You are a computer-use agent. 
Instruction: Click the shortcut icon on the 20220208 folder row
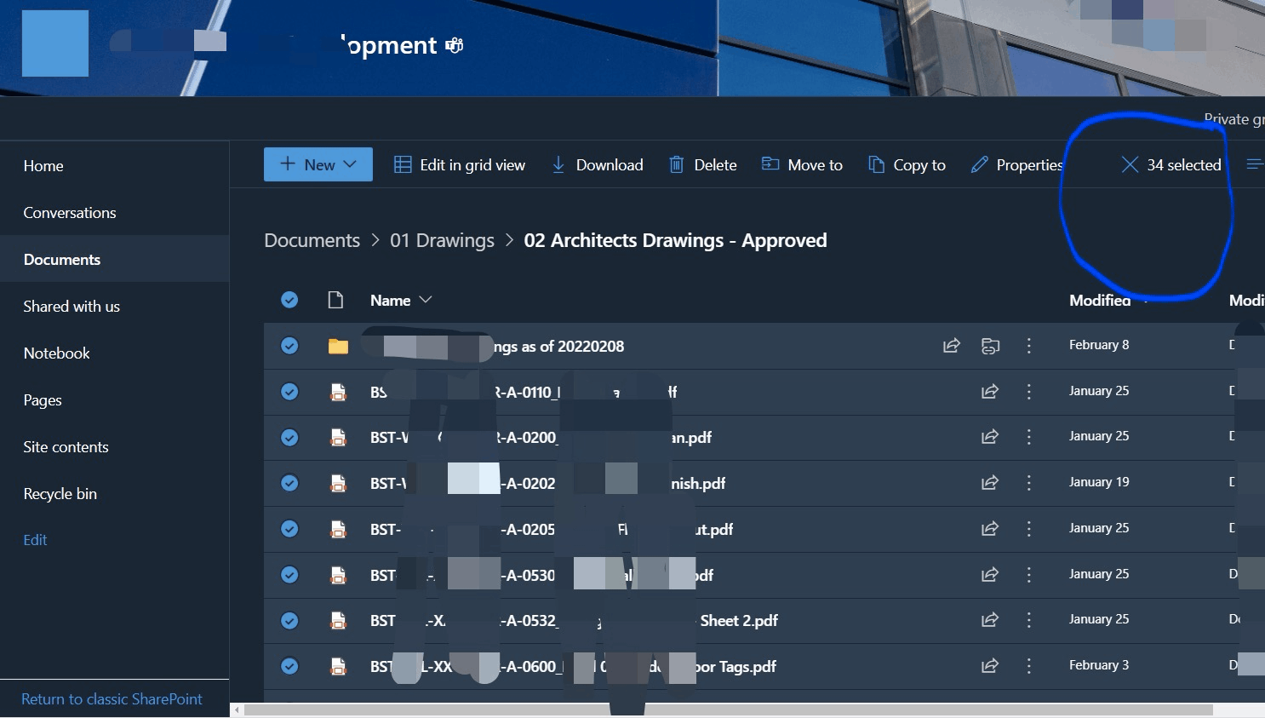[x=990, y=346]
